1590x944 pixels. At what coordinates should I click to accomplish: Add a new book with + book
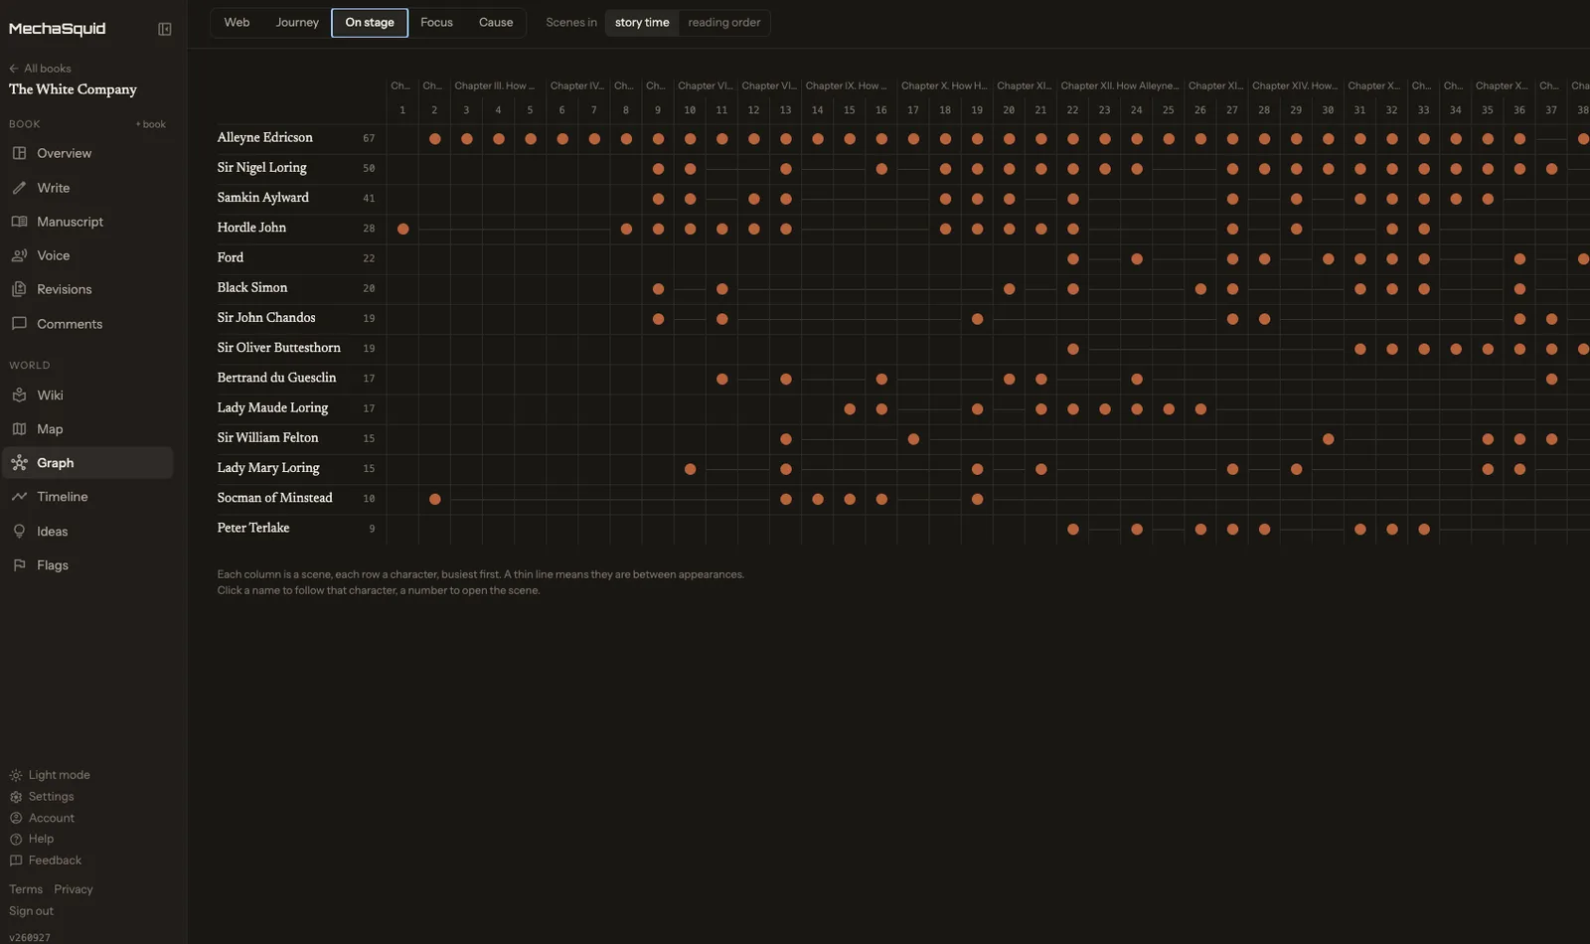click(x=151, y=124)
